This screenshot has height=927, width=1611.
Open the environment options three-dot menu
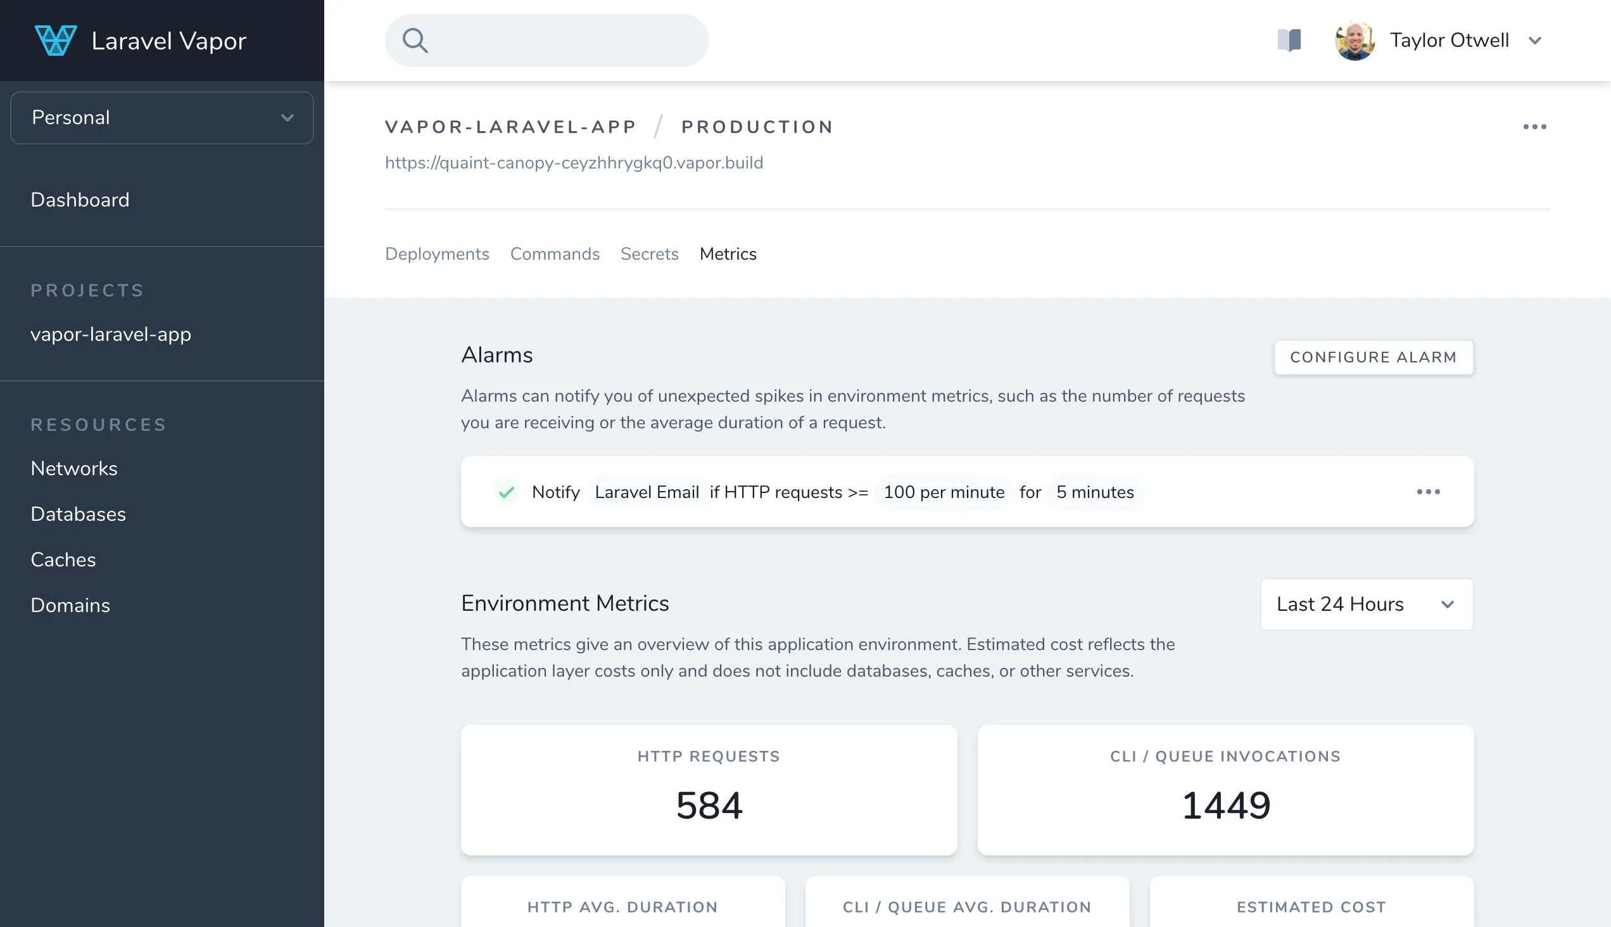(x=1534, y=127)
